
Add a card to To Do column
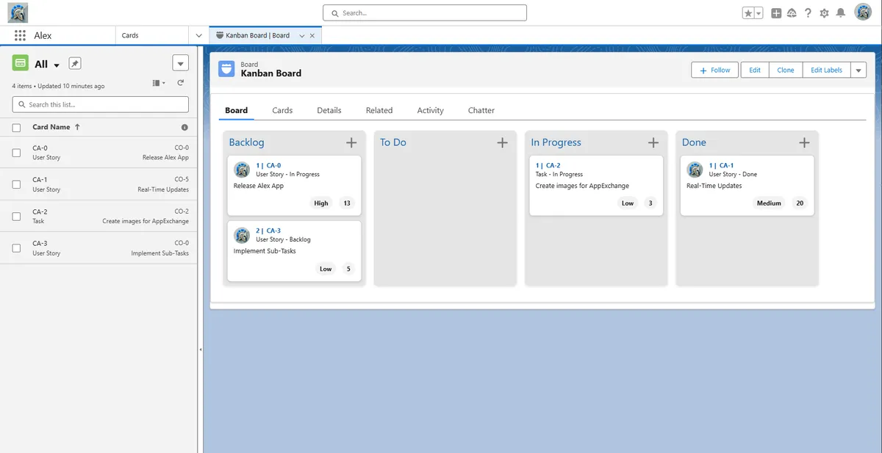point(502,142)
